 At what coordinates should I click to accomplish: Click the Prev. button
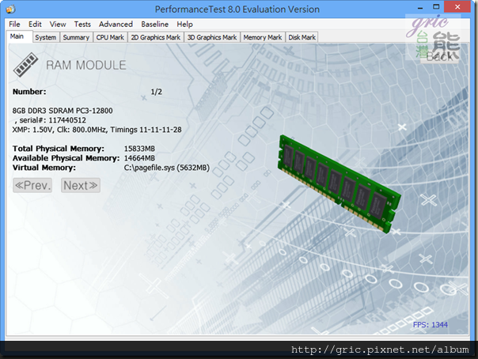tap(32, 185)
